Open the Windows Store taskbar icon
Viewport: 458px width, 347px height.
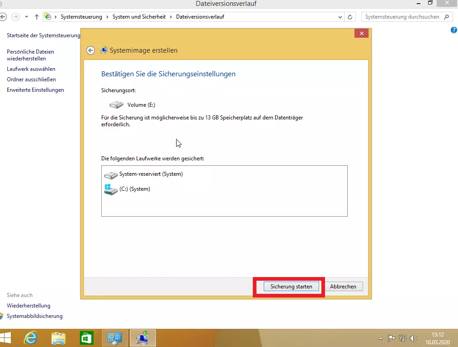(x=86, y=338)
